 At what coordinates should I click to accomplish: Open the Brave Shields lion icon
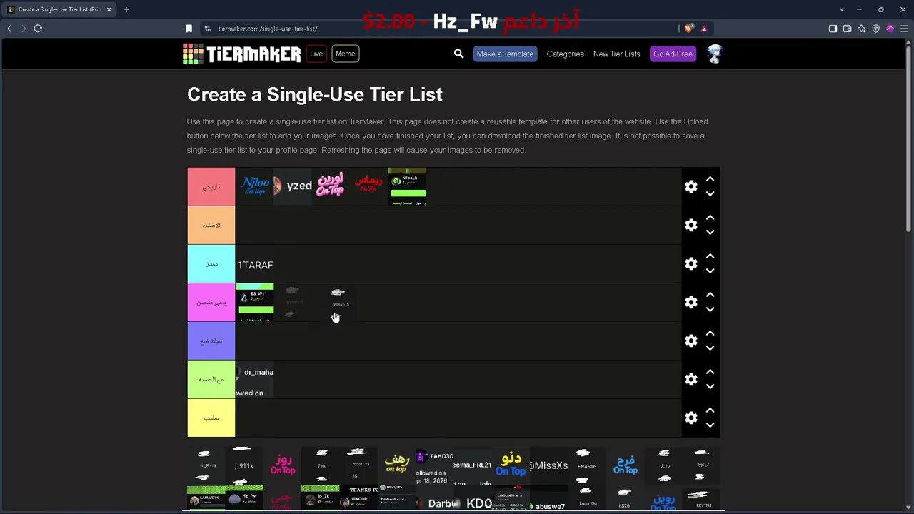[688, 29]
